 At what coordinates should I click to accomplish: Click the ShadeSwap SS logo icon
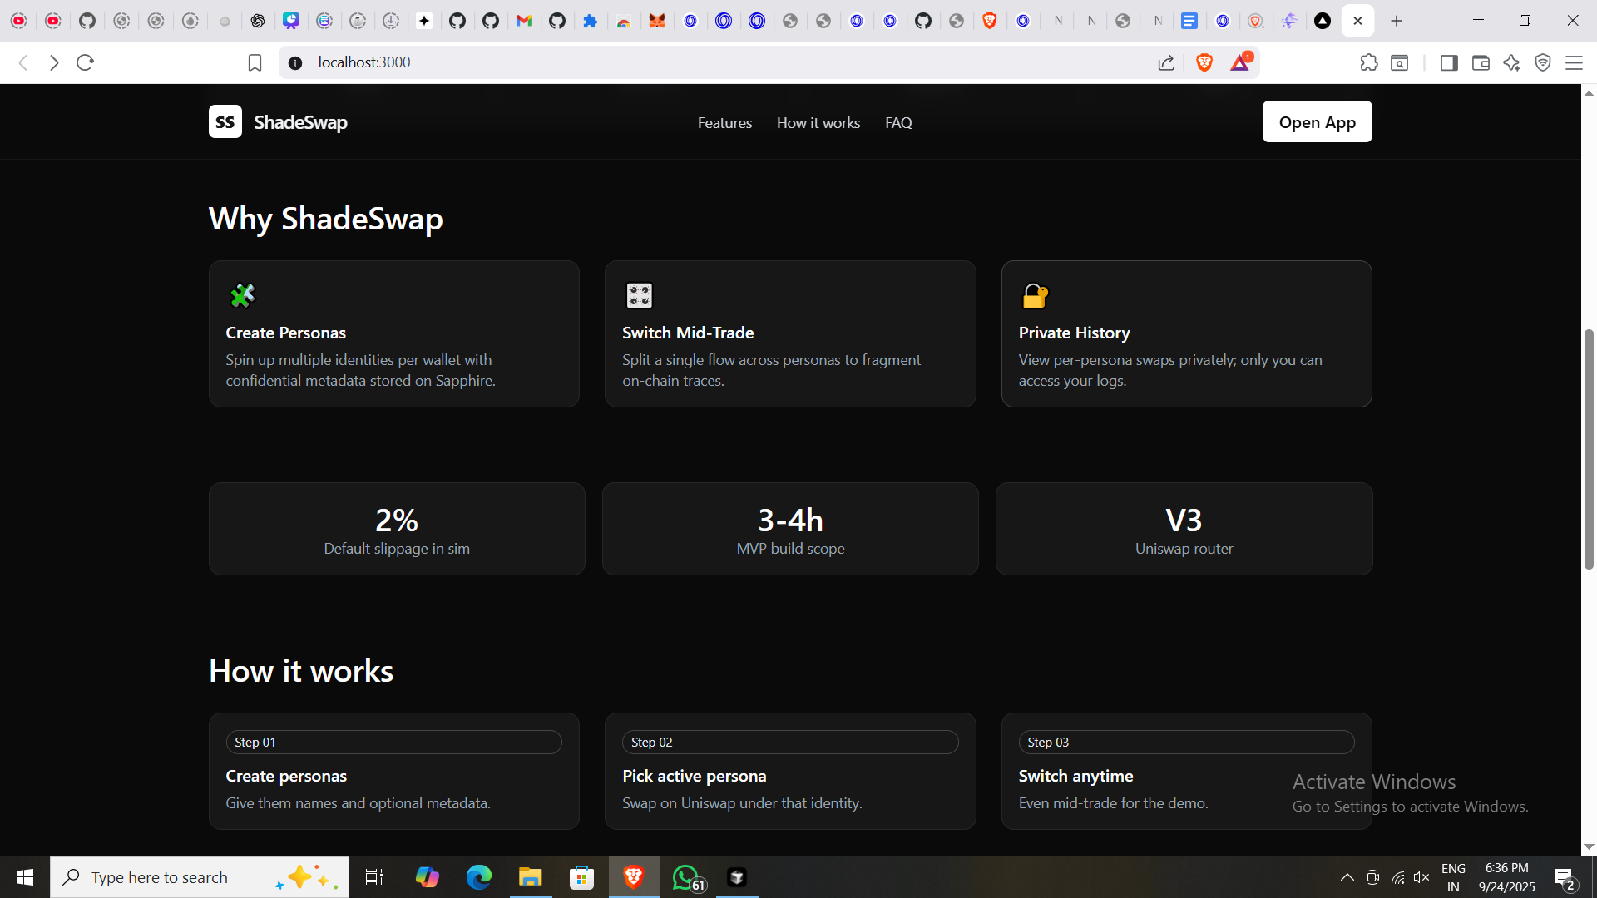(225, 122)
